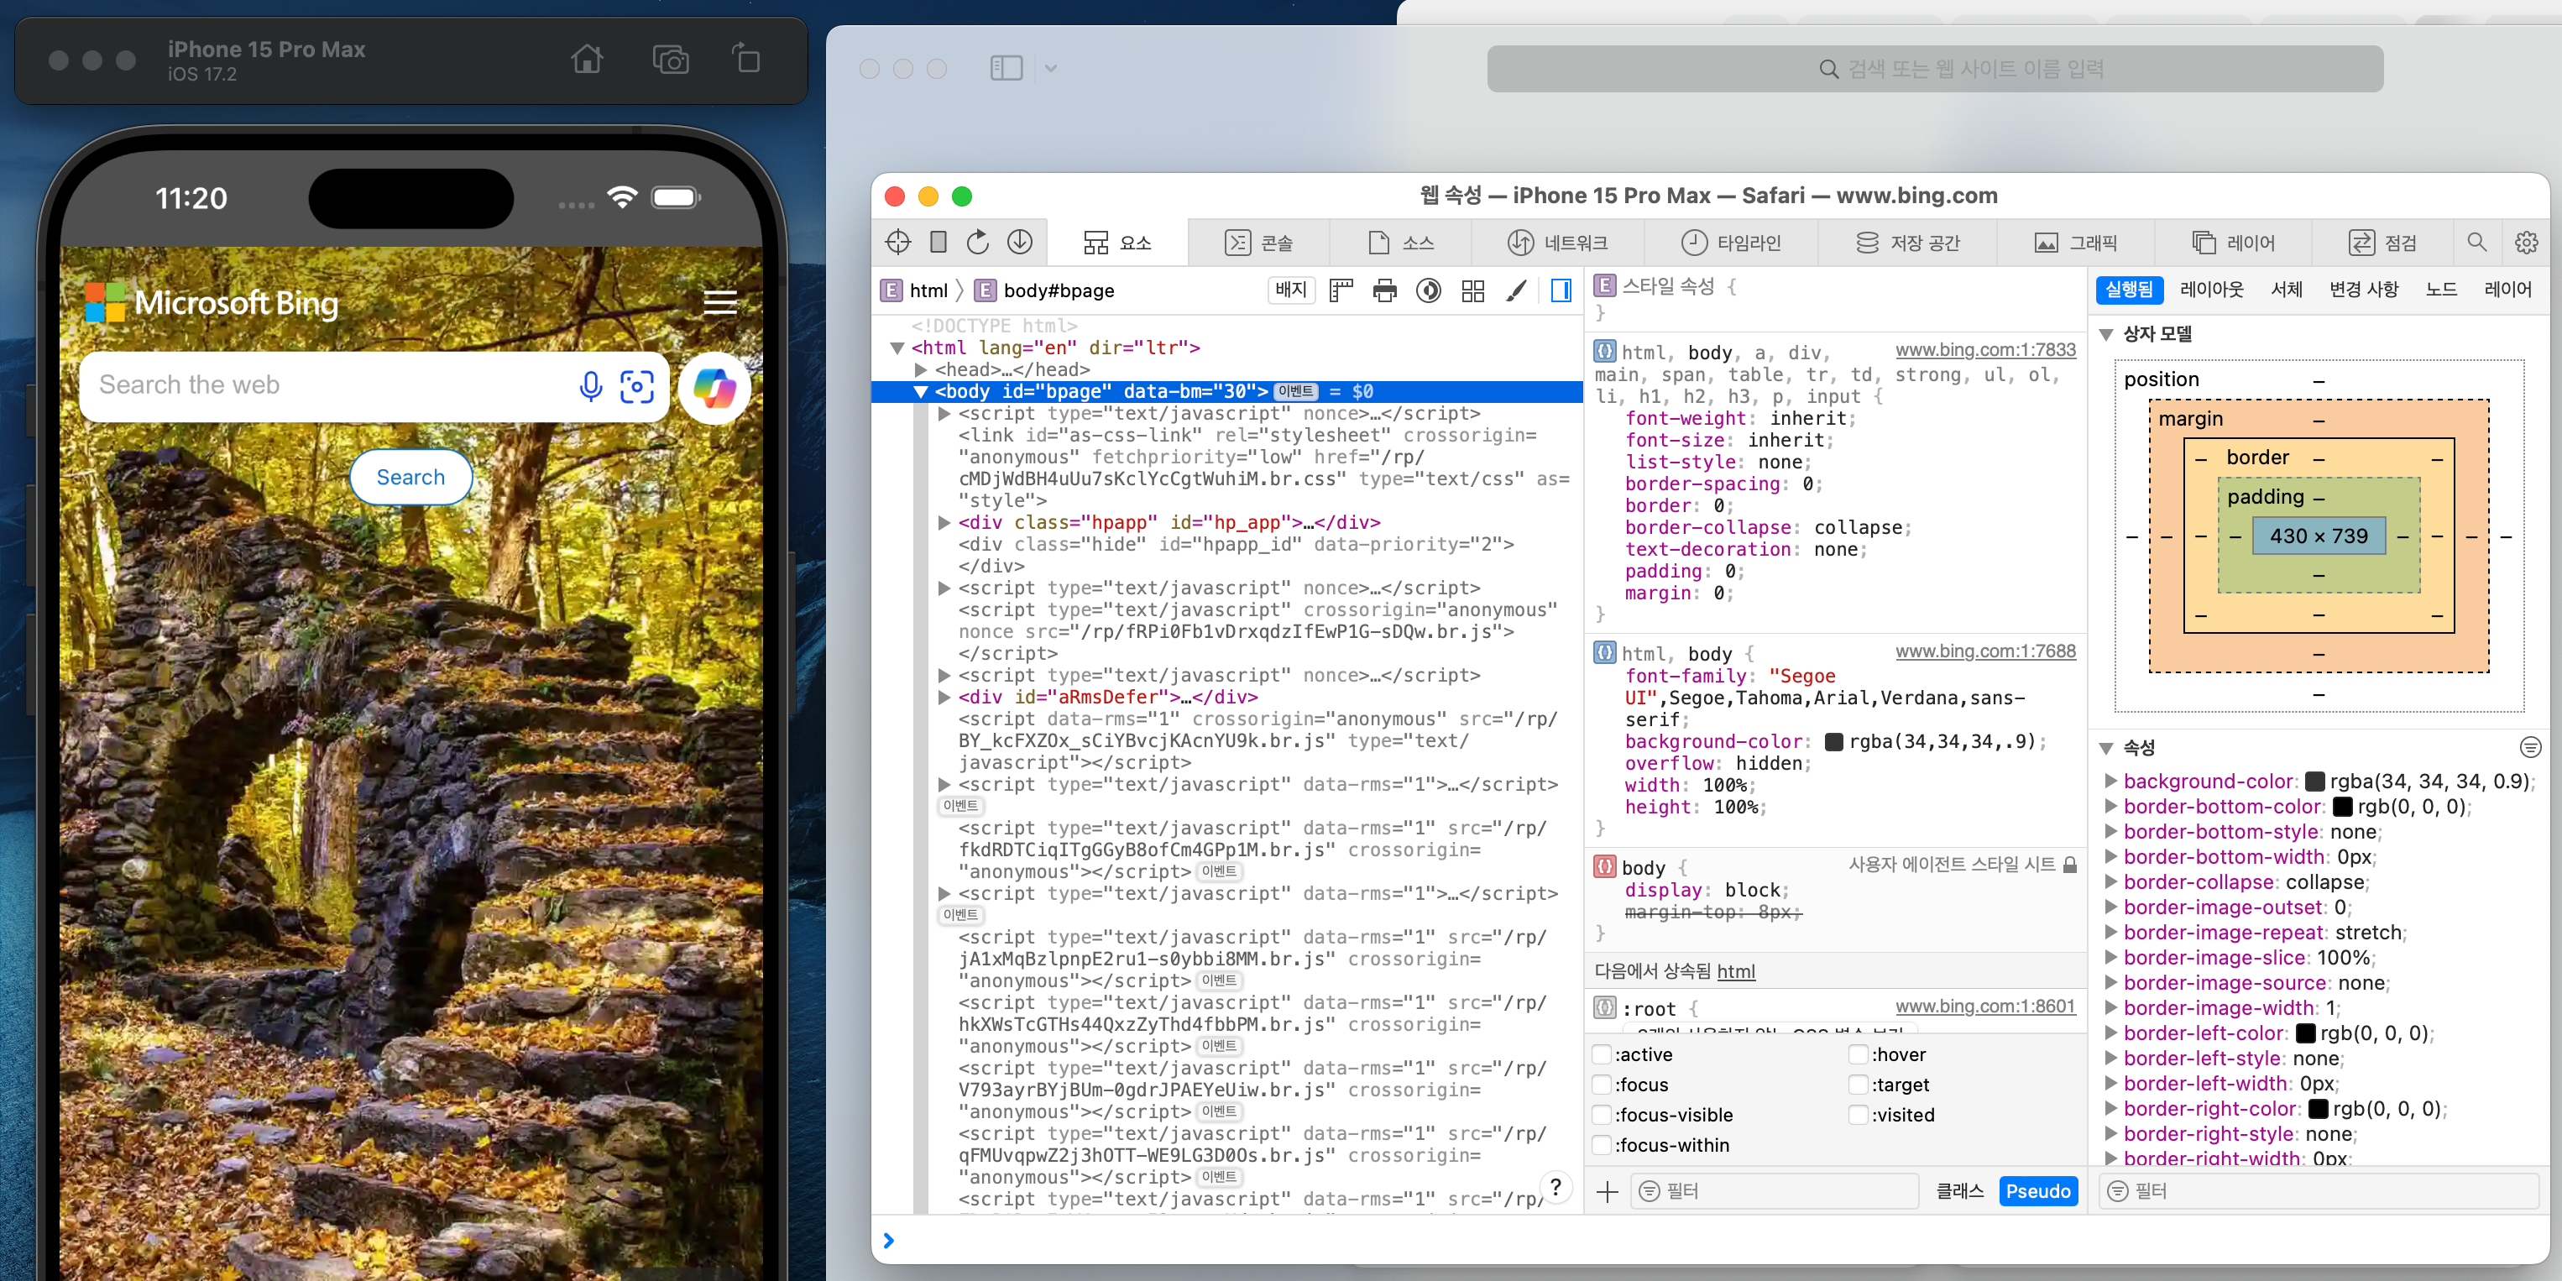Toggle the Safari sidebar icon in background window

[1006, 68]
